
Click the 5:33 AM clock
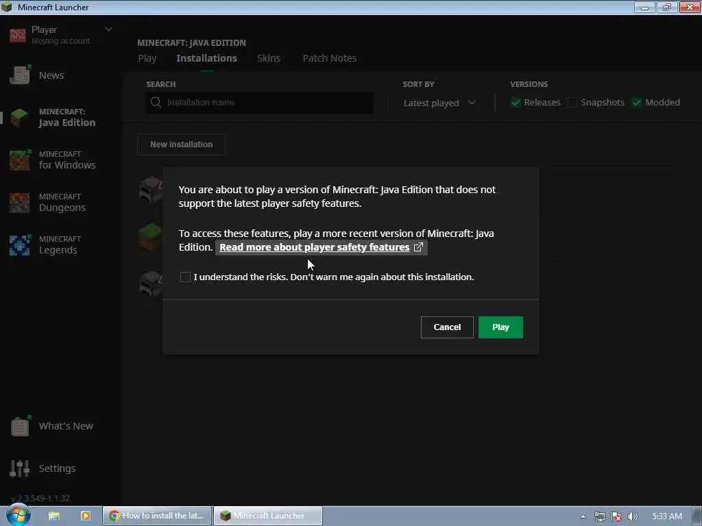click(x=667, y=516)
